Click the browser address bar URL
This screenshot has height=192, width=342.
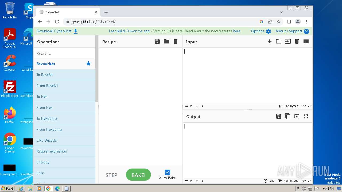[94, 22]
